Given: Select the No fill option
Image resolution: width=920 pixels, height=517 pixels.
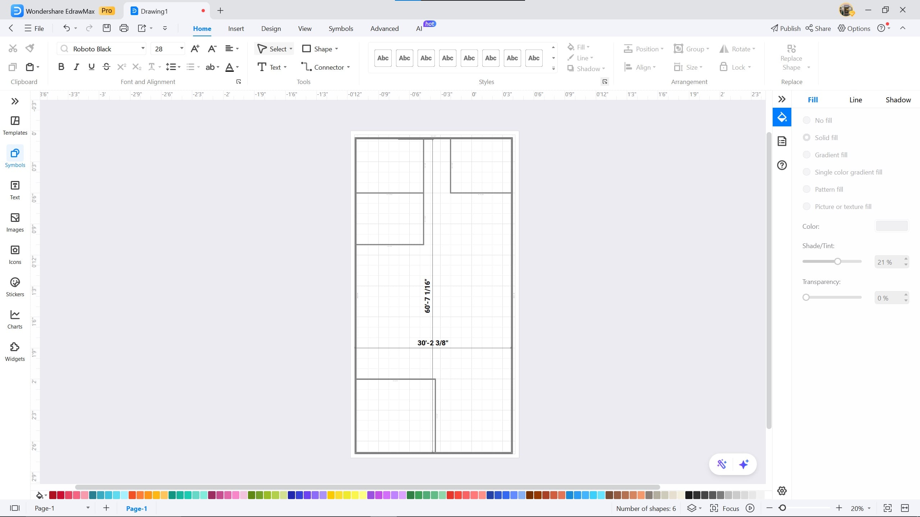Looking at the screenshot, I should pyautogui.click(x=807, y=120).
